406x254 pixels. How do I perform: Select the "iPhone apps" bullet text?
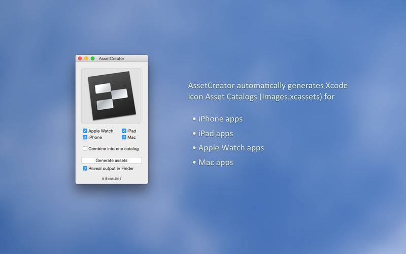pyautogui.click(x=220, y=119)
